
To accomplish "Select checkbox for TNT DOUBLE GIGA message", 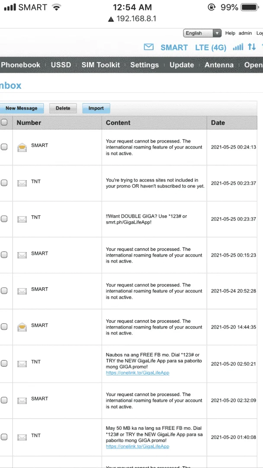I will [x=4, y=219].
